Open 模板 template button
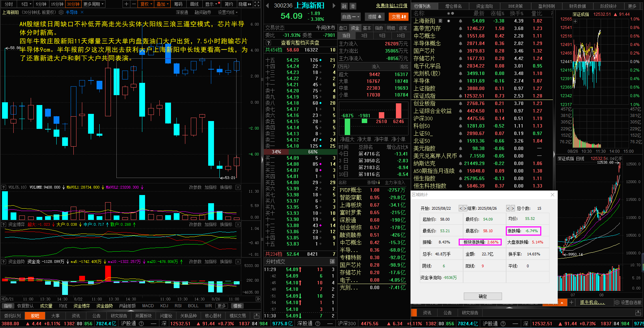The image size is (644, 328). pos(238,306)
